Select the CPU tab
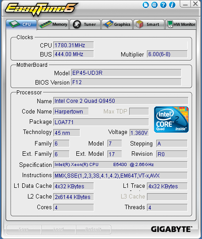202x239 pixels. 21,24
